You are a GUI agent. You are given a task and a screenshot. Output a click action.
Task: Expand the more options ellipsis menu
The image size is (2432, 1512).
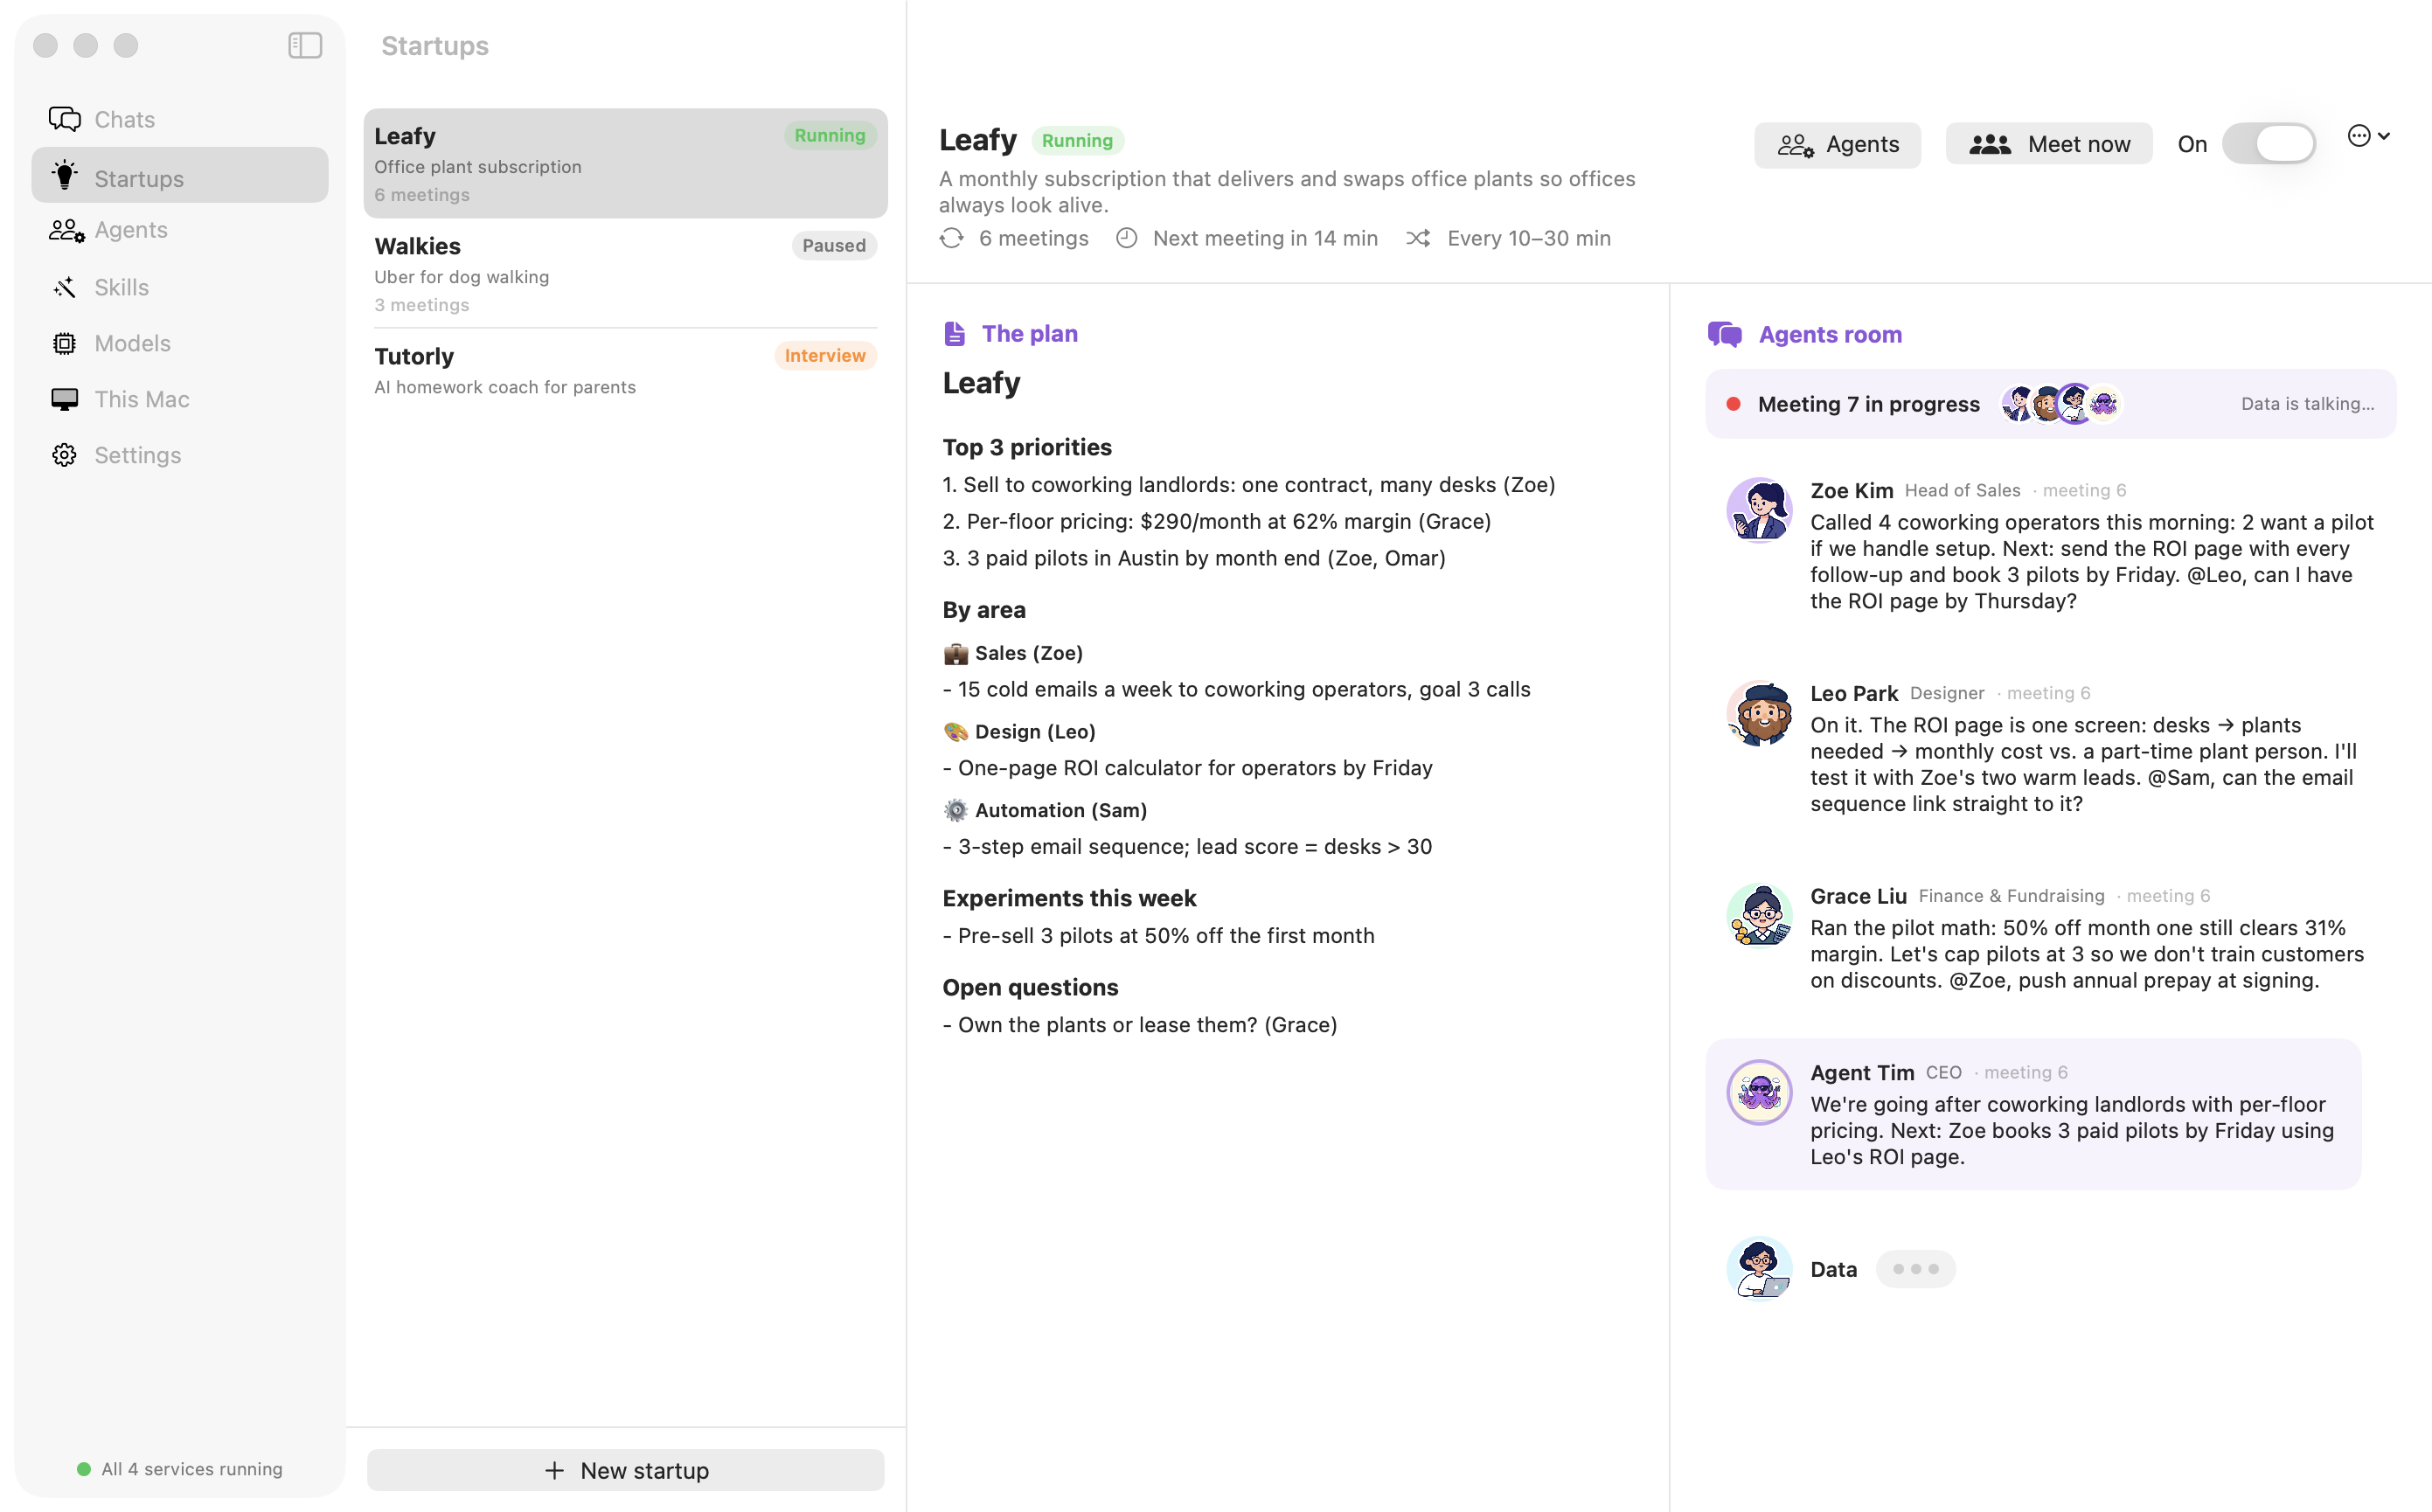(x=2368, y=136)
